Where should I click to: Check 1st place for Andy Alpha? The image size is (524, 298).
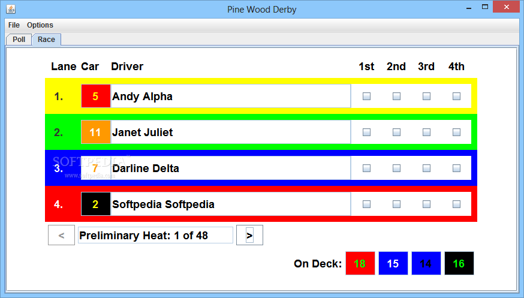tap(366, 96)
